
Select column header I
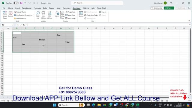pos(78,28)
